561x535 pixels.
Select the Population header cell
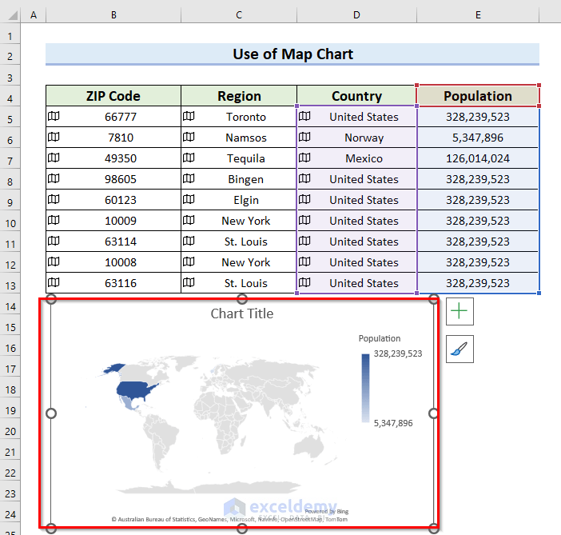coord(478,96)
